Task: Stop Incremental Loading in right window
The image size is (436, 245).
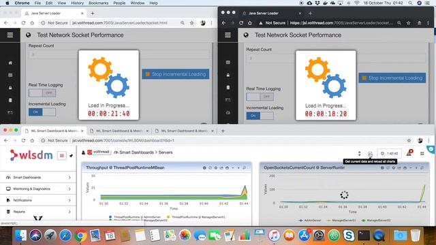Action: (392, 78)
